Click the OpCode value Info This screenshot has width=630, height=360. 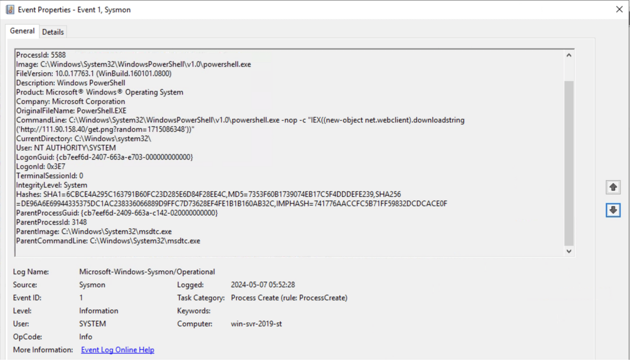[x=86, y=337]
